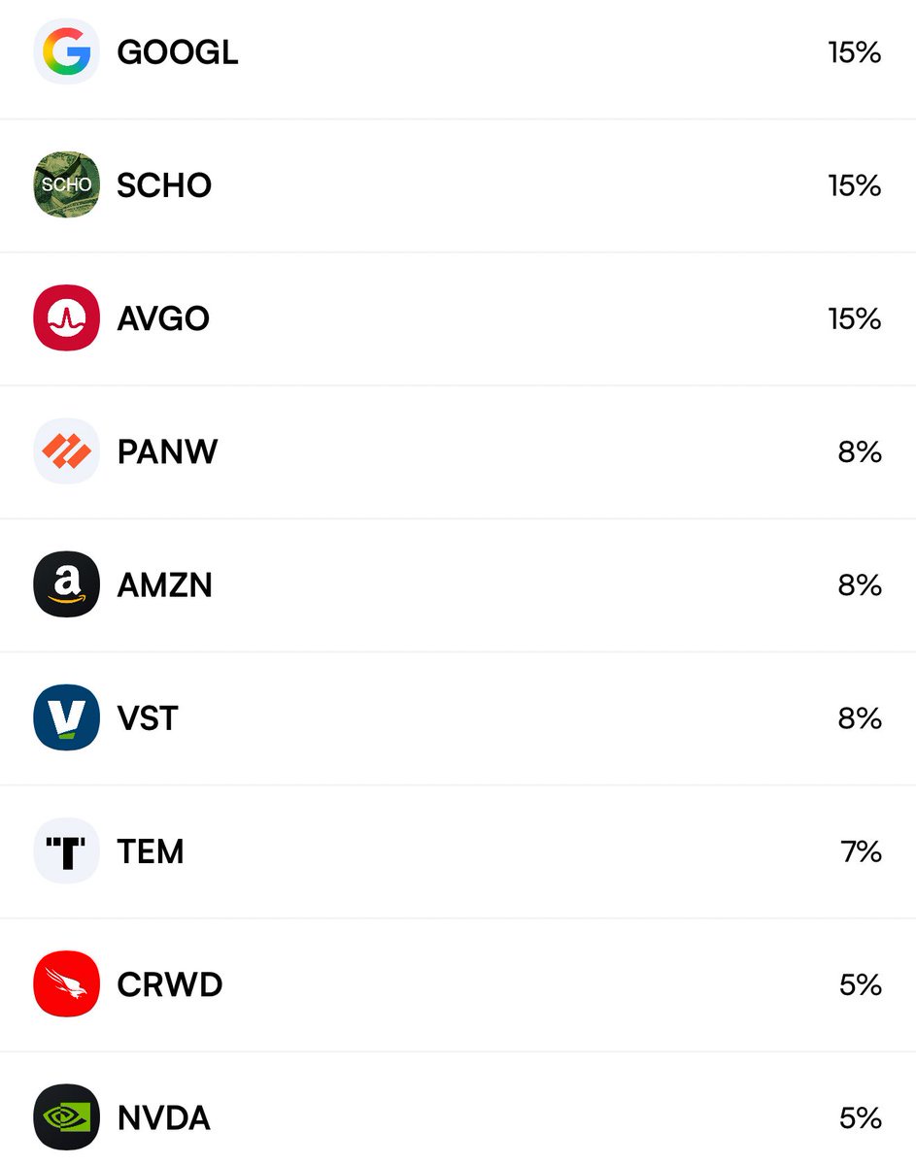
Task: Click the CrowdStrike falcon icon
Action: 66,984
